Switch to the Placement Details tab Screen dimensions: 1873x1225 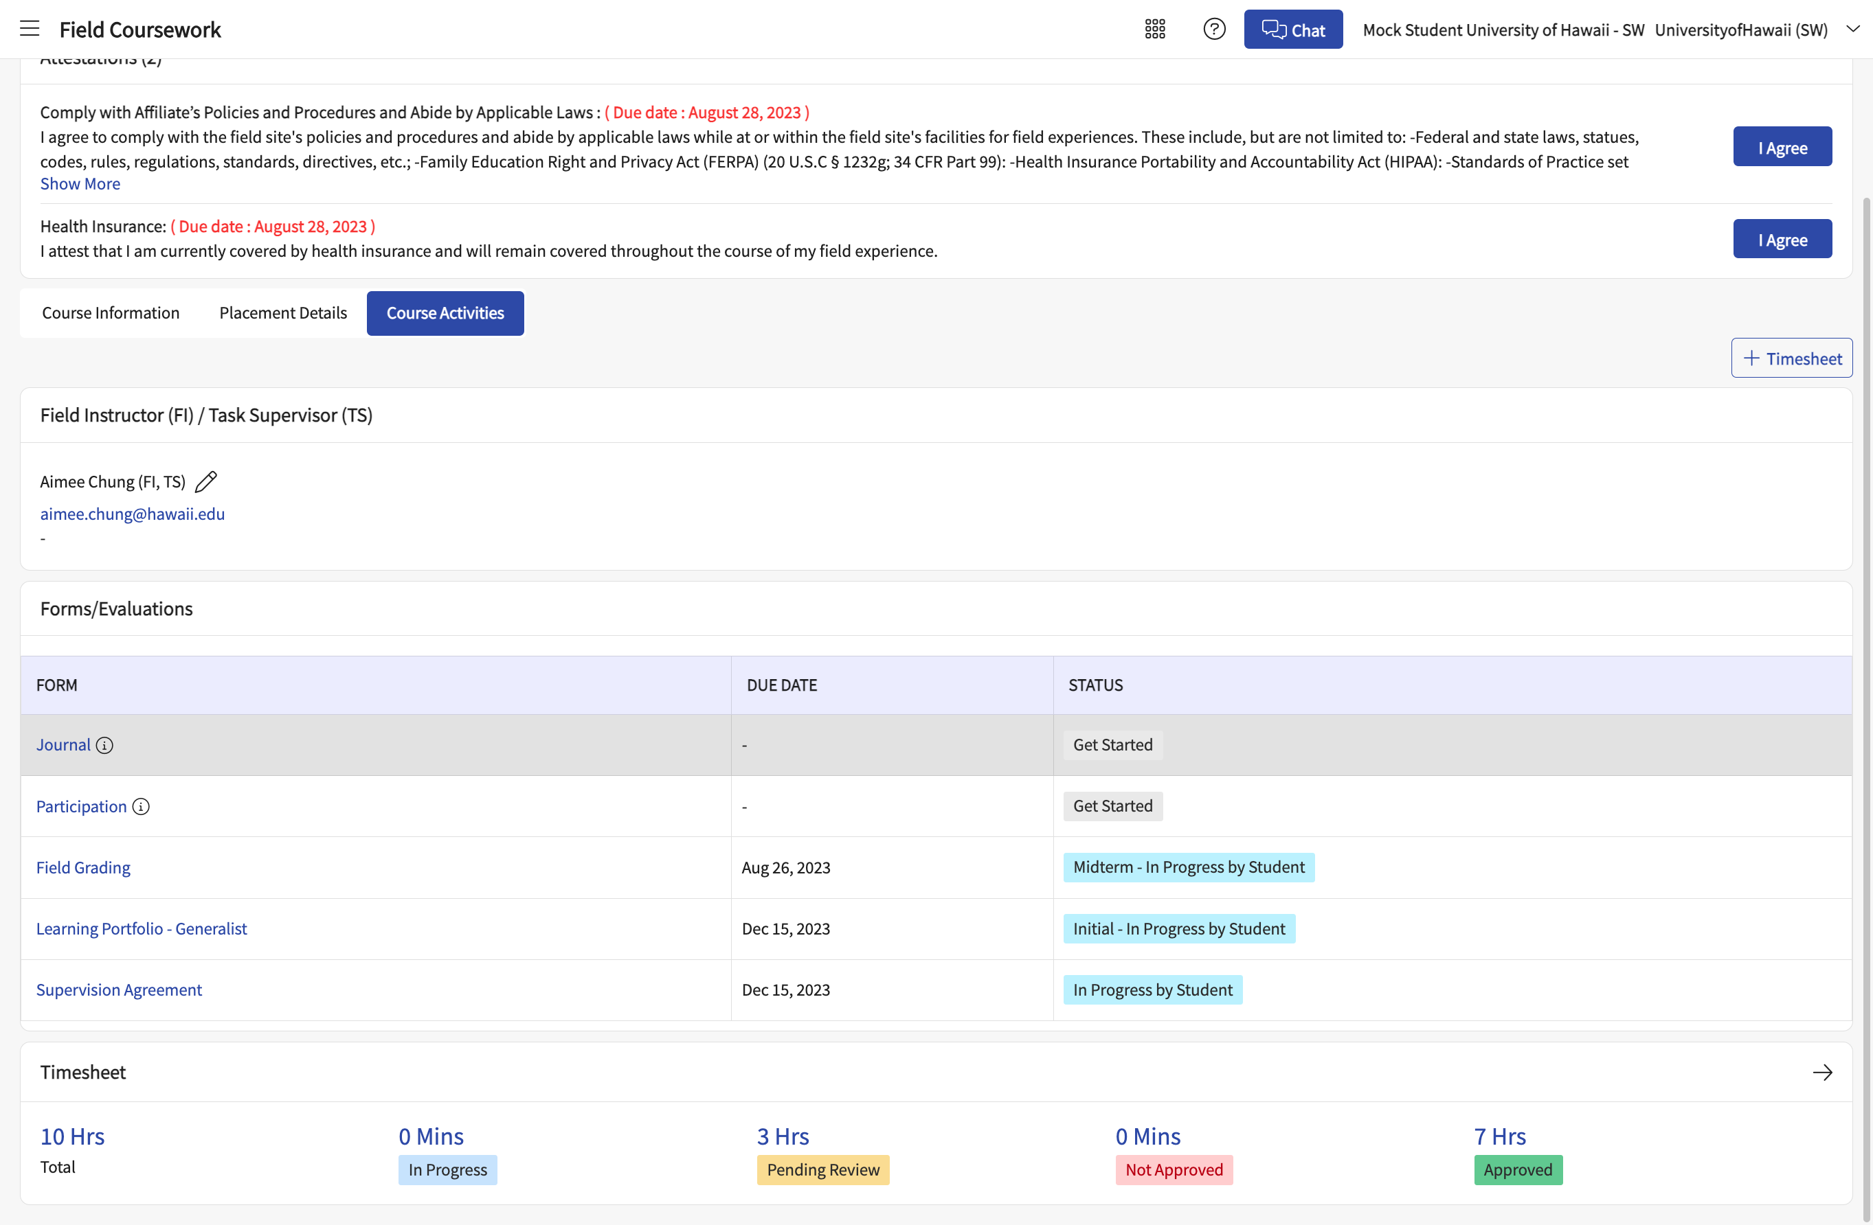283,313
